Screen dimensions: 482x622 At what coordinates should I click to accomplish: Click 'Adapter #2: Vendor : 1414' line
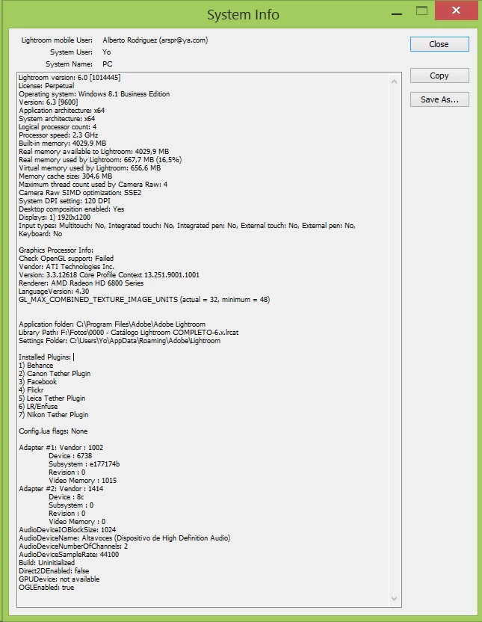point(61,489)
